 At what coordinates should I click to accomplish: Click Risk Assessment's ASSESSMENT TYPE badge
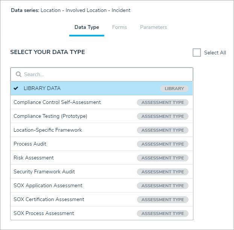(163, 158)
